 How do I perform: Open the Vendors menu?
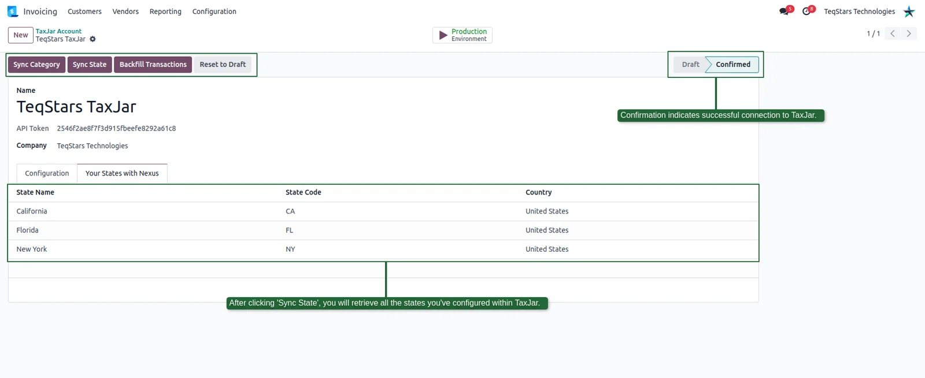[x=125, y=12]
